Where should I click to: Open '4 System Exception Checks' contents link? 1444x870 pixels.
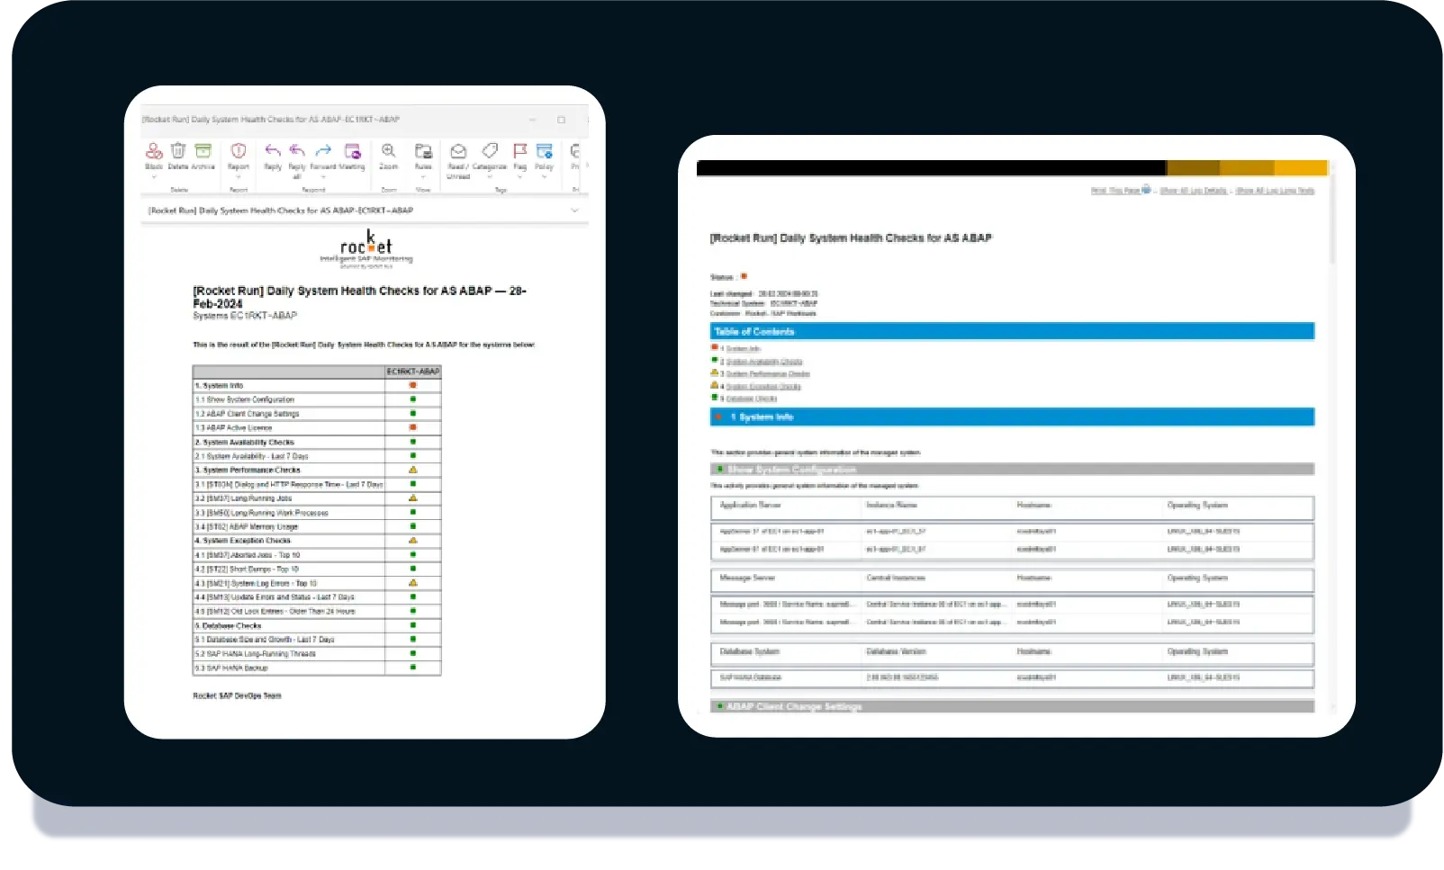tap(763, 387)
